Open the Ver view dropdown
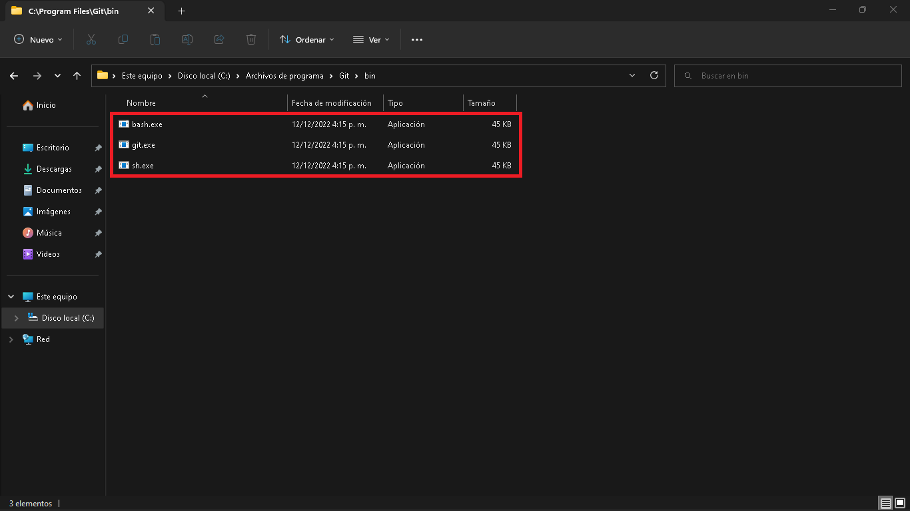Viewport: 910px width, 511px height. pos(371,40)
